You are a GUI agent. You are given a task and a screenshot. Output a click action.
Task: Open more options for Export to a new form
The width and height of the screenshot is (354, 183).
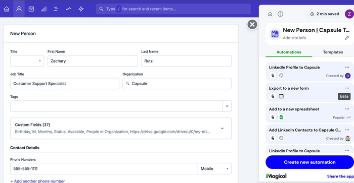(x=347, y=88)
